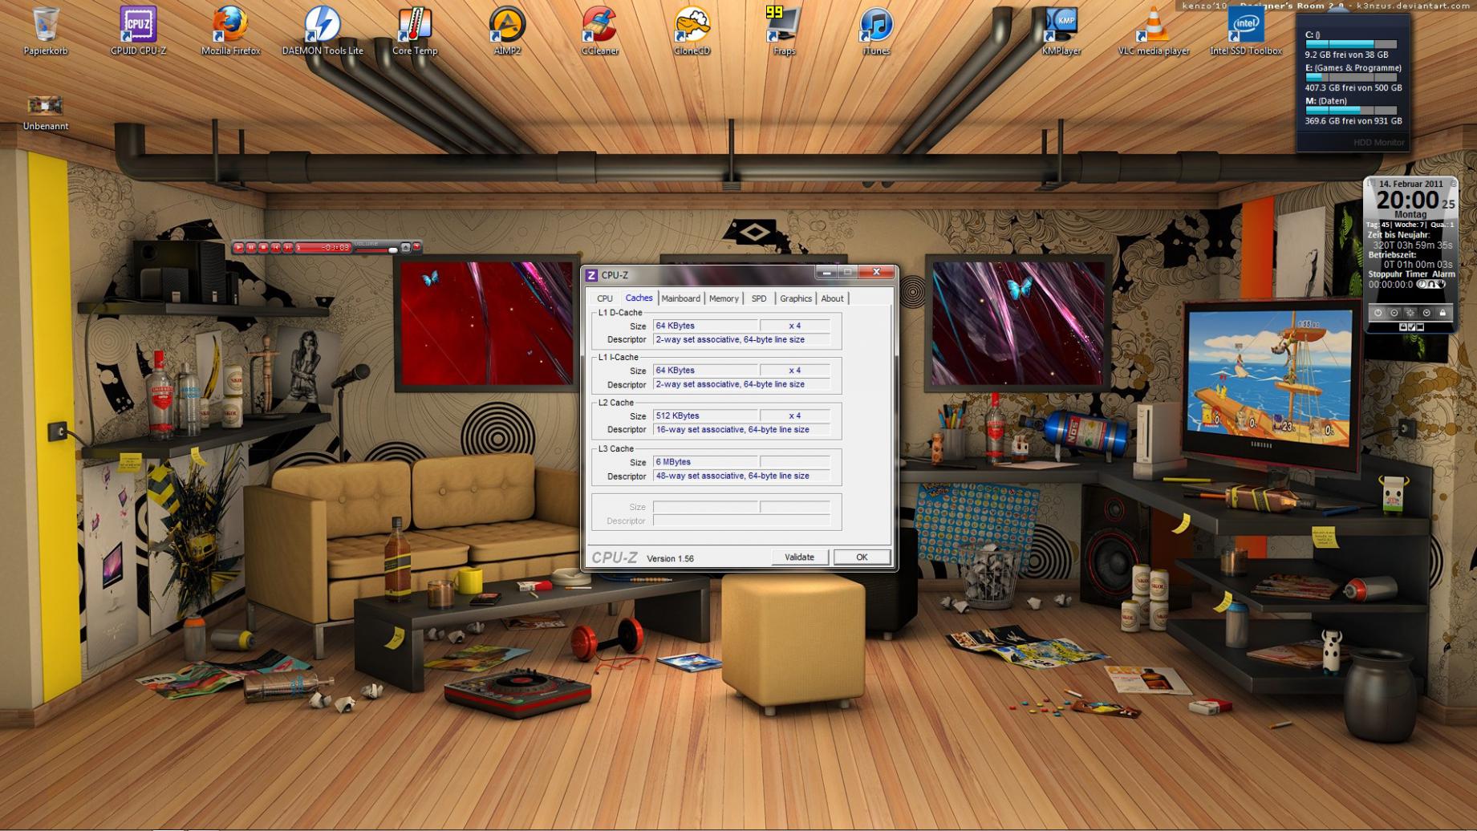
Task: Switch to the Memory tab
Action: click(x=724, y=298)
